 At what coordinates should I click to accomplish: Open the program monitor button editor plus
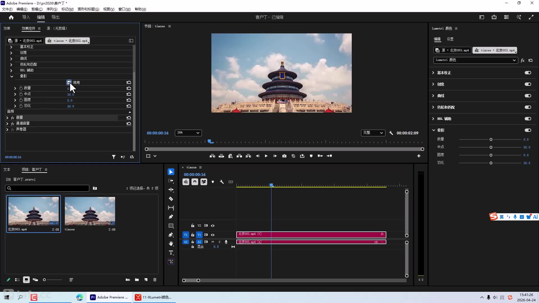(x=419, y=156)
